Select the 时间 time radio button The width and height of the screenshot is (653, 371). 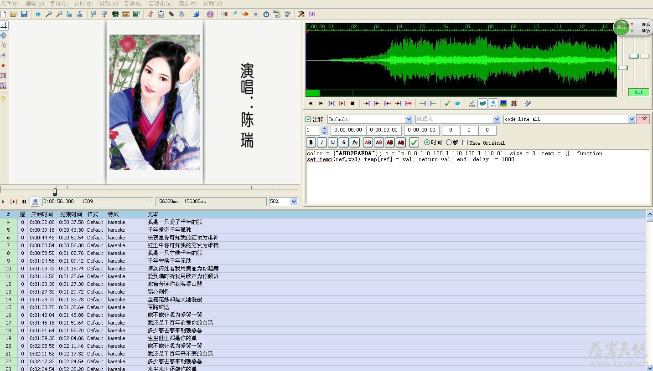[427, 142]
